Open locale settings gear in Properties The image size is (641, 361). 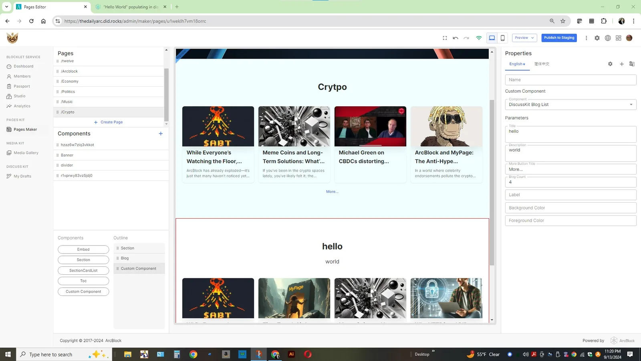point(610,64)
